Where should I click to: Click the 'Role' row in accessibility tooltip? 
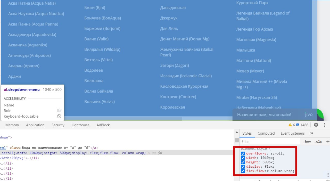(x=32, y=111)
